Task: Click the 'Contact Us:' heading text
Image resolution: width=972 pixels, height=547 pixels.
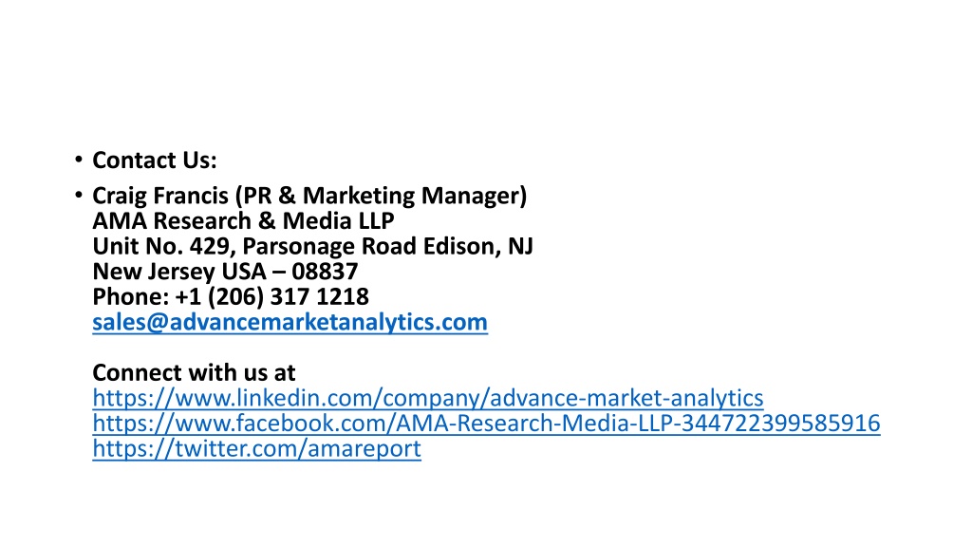Action: coord(155,160)
